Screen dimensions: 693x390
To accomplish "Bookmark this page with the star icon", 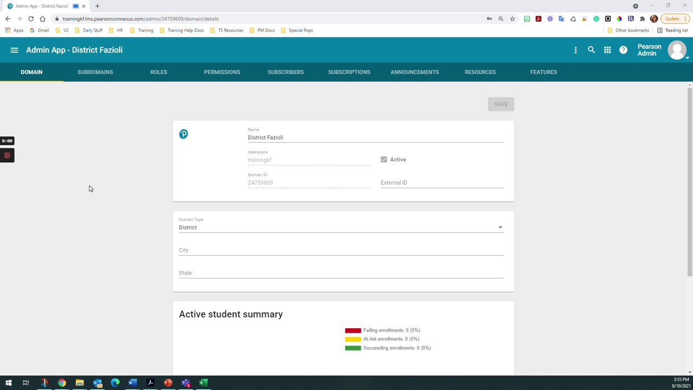I will (x=512, y=18).
